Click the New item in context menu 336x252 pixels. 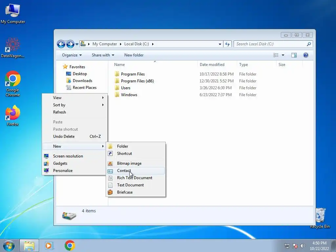click(x=74, y=146)
